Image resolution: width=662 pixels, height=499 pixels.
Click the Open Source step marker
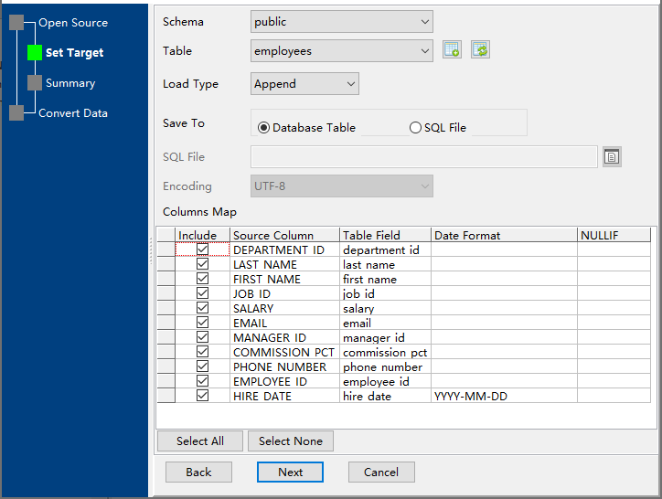tap(16, 23)
